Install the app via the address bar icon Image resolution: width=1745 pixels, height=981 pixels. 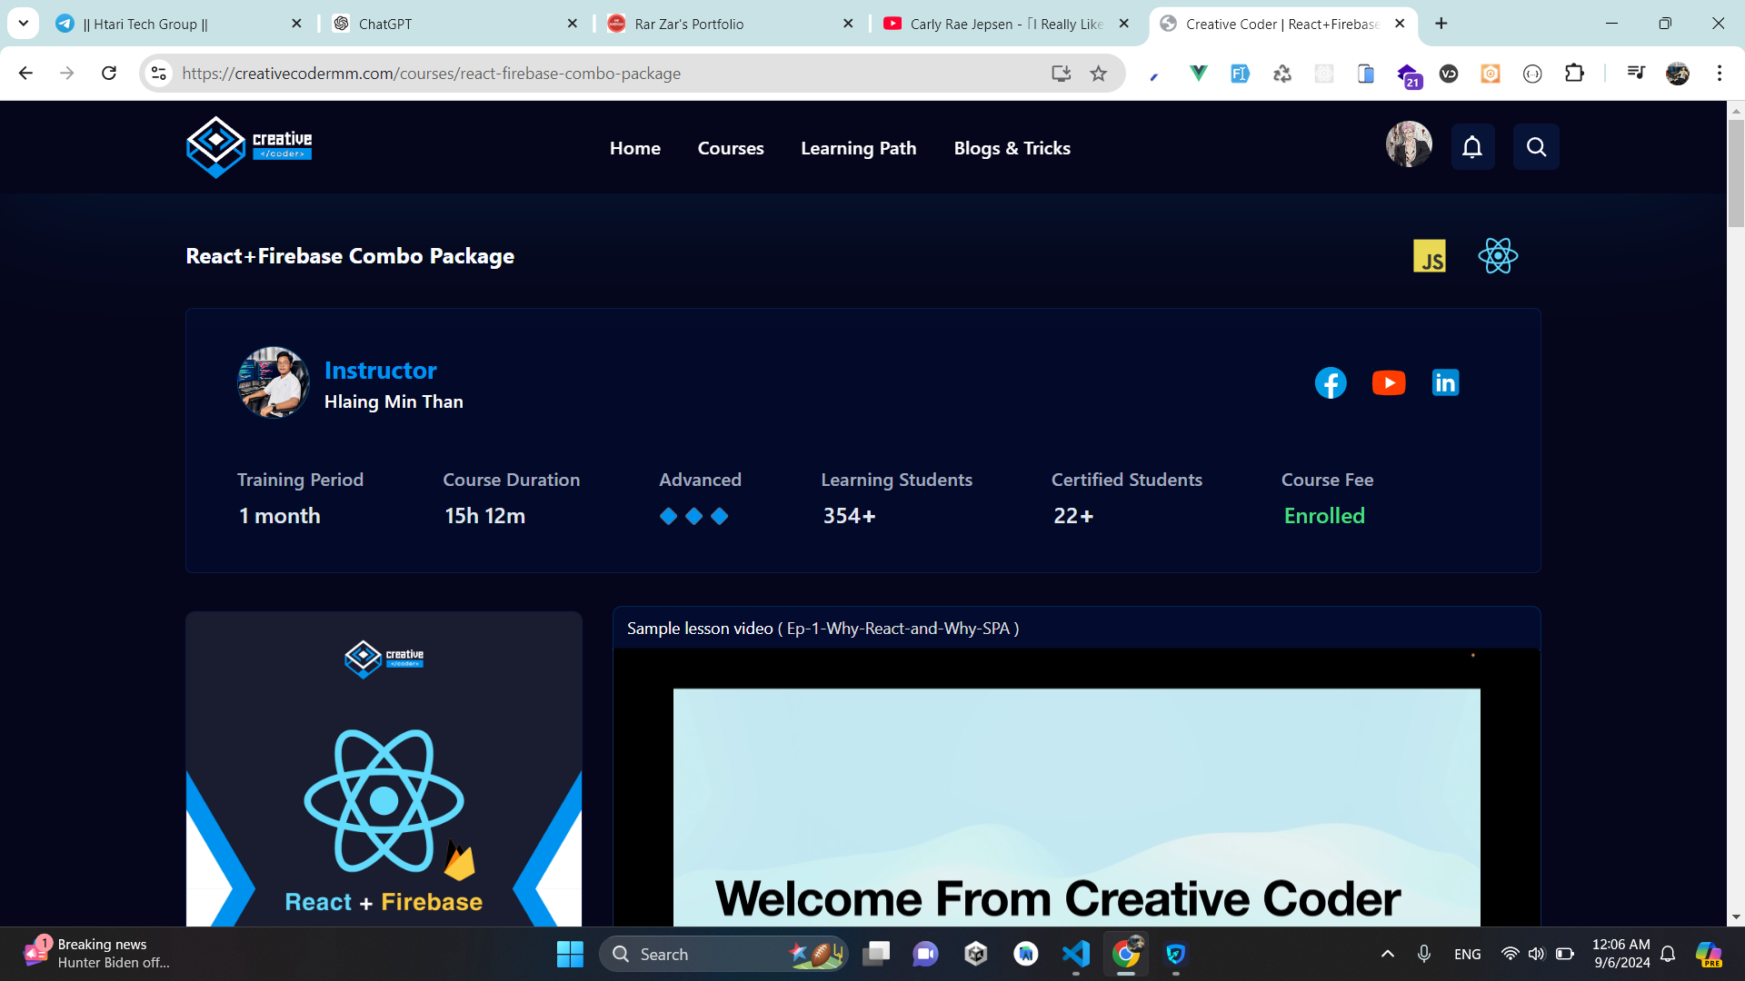[x=1061, y=74]
